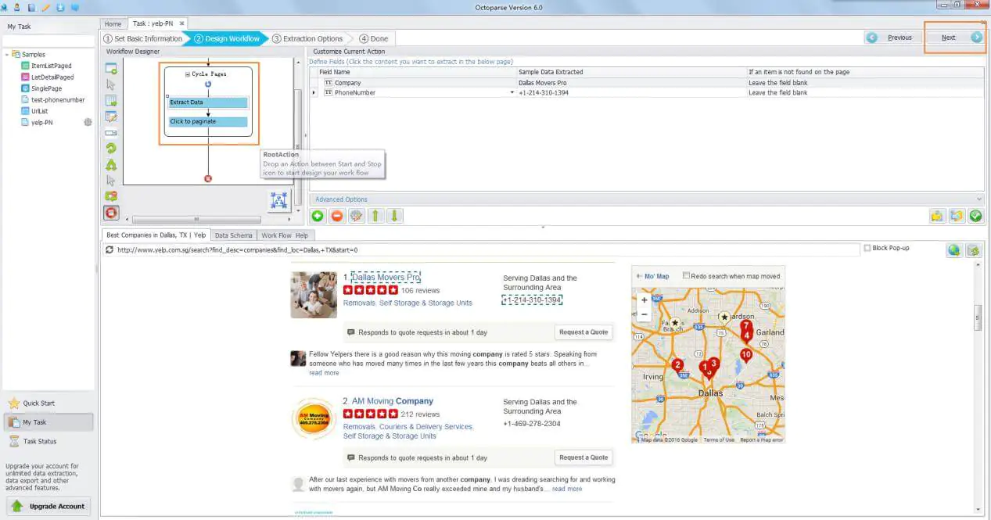Click the web page vertical scrollbar thumb
Viewport: 991px width, 520px height.
pos(977,317)
